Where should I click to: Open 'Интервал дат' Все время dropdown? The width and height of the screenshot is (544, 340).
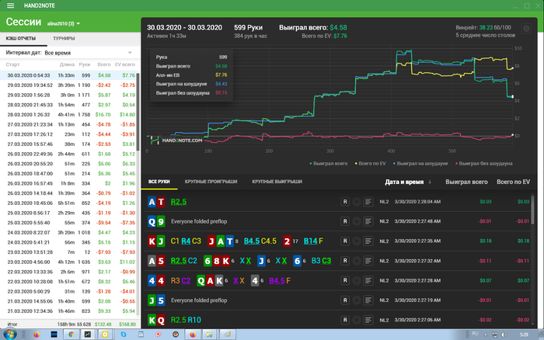[x=89, y=53]
